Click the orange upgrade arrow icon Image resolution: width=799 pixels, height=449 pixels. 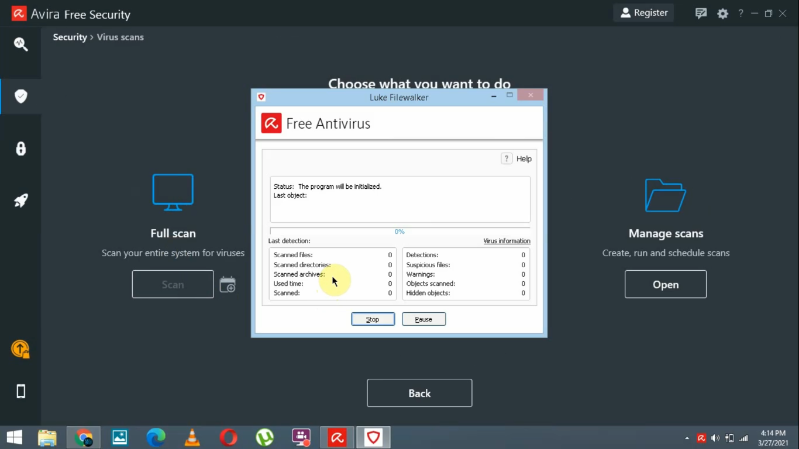(x=20, y=349)
